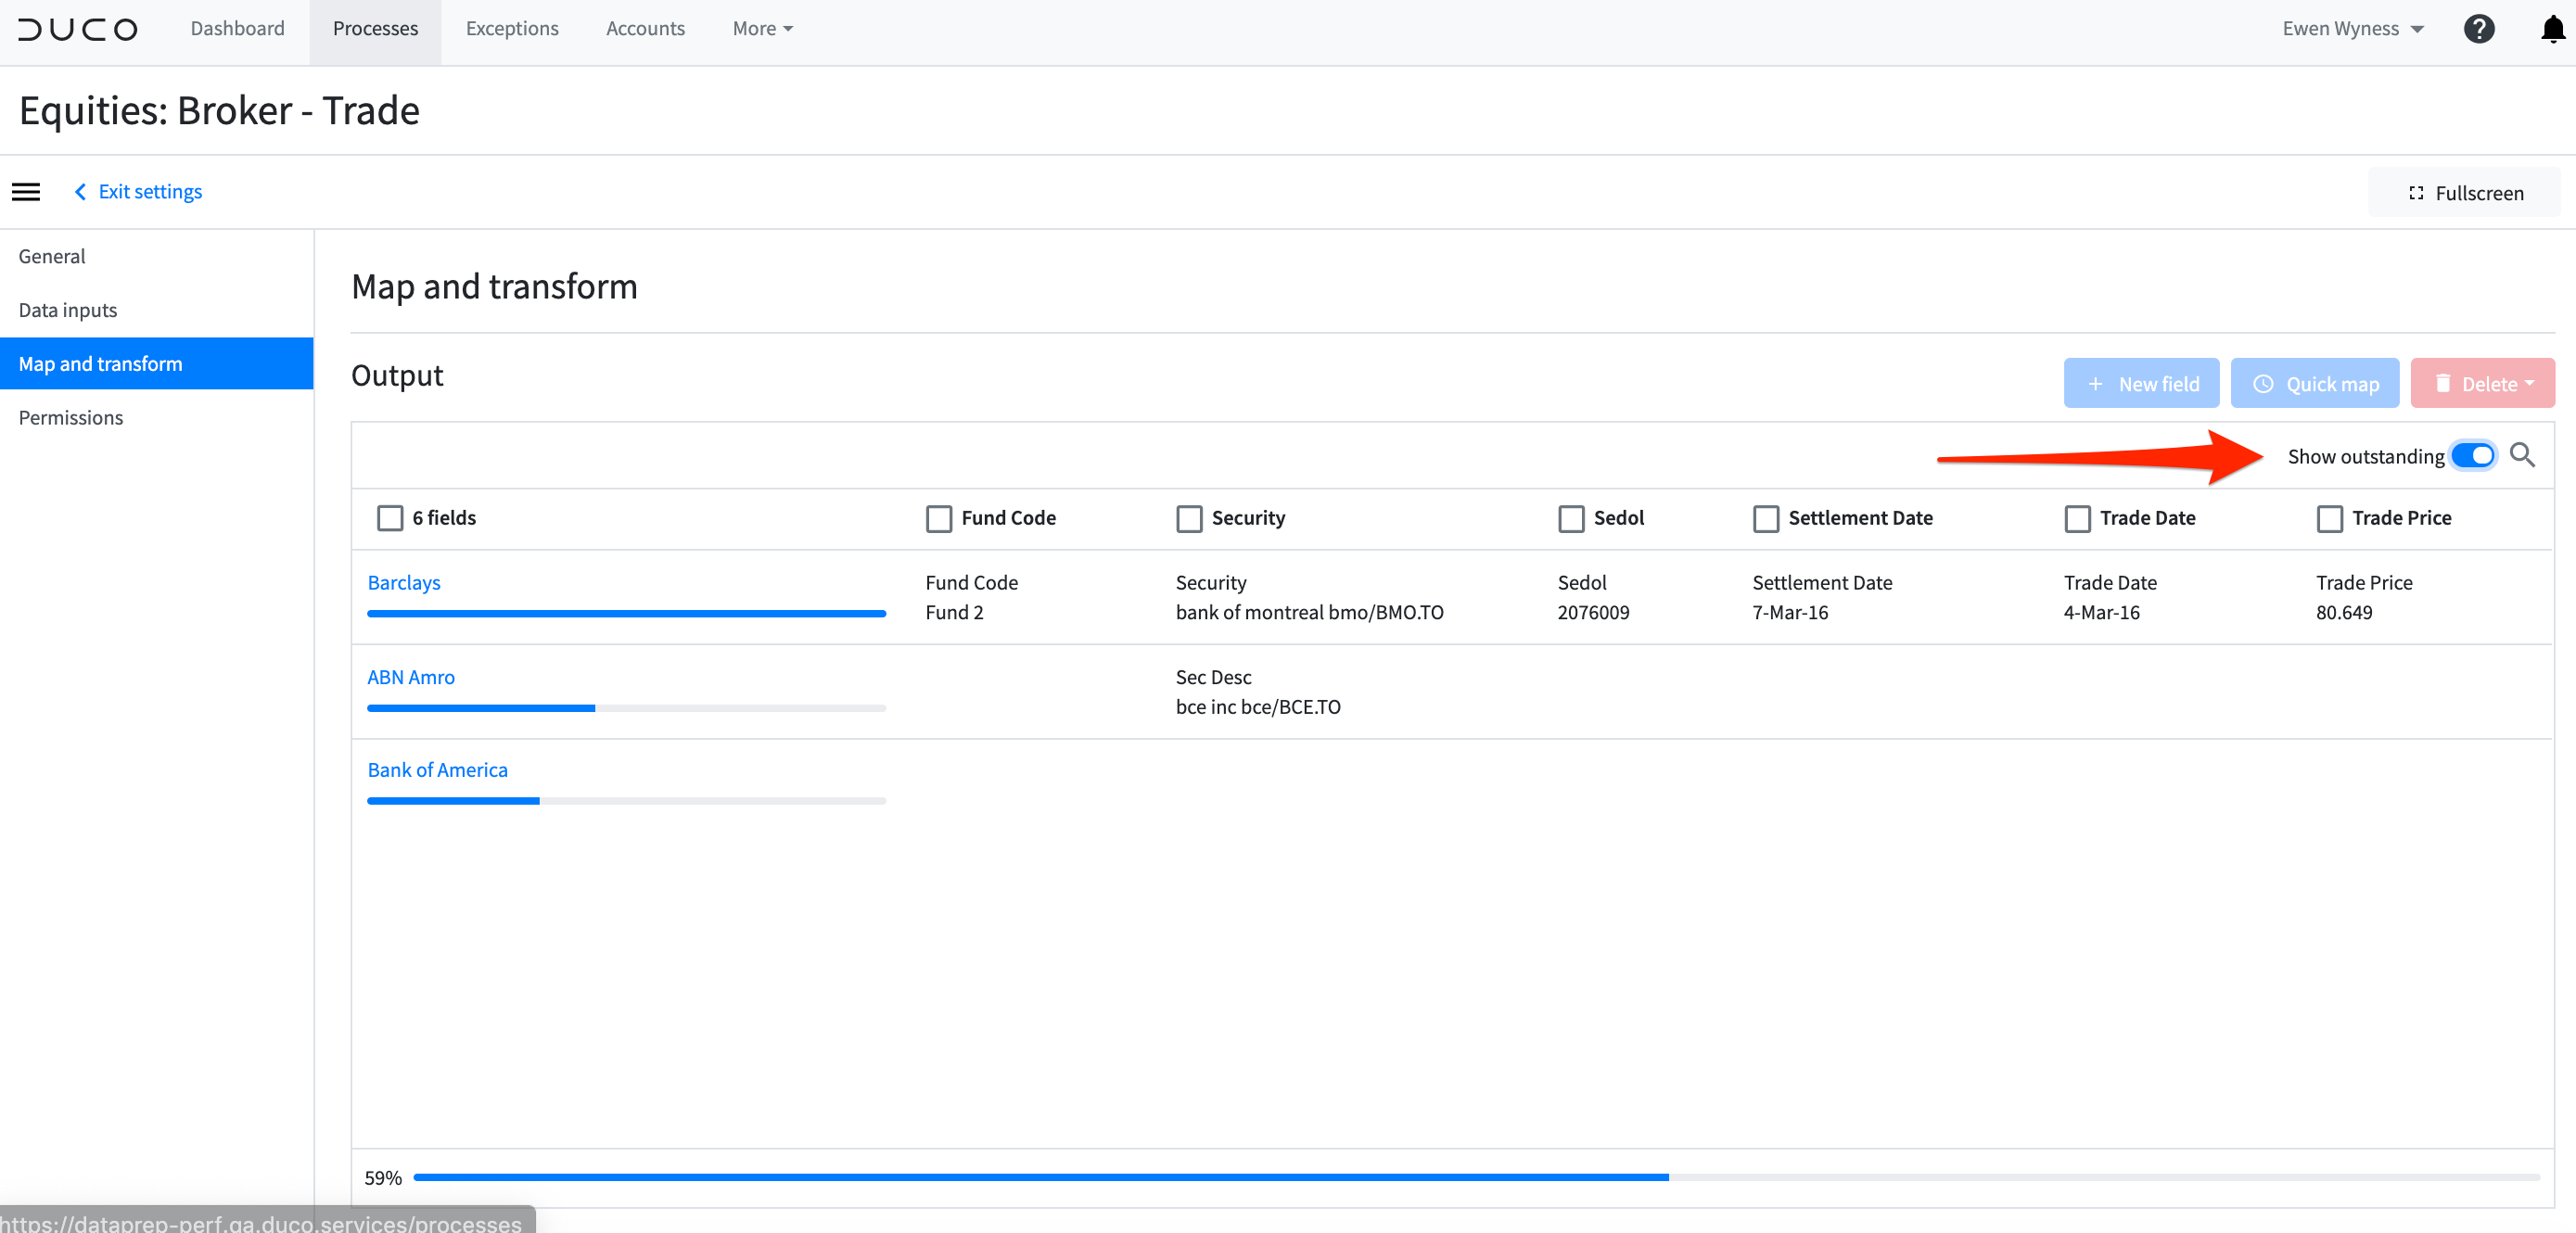Click the Barclays link
2576x1233 pixels.
pos(403,582)
